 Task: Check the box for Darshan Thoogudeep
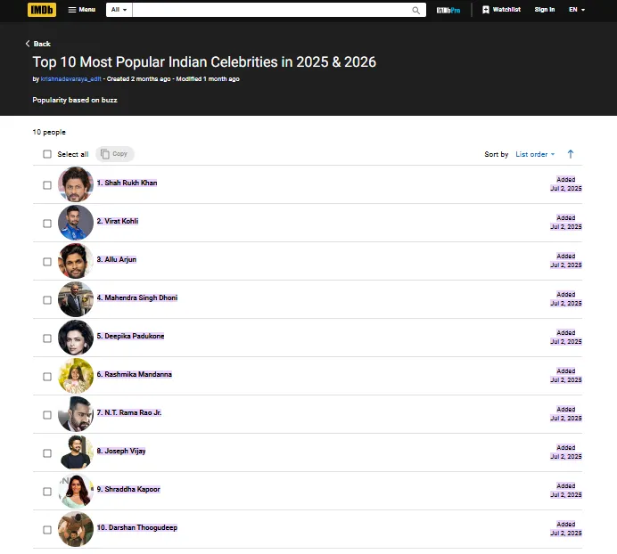coord(47,530)
